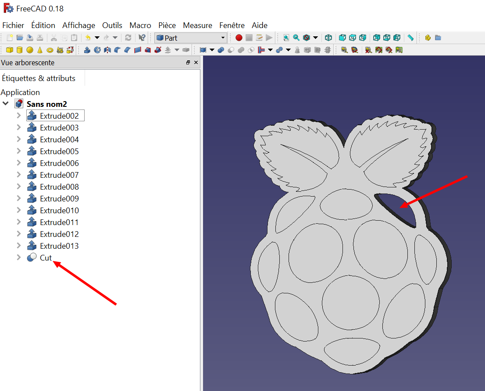Open the Fenêtre menu

(232, 25)
